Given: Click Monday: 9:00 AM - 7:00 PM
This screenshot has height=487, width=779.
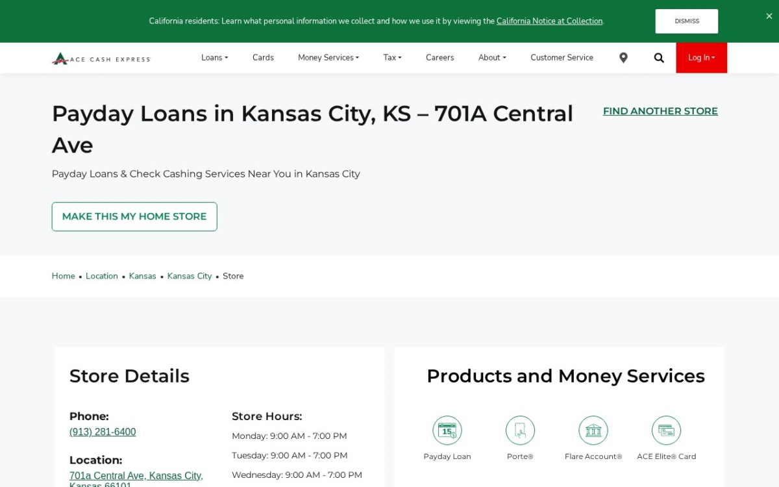Looking at the screenshot, I should [x=289, y=436].
